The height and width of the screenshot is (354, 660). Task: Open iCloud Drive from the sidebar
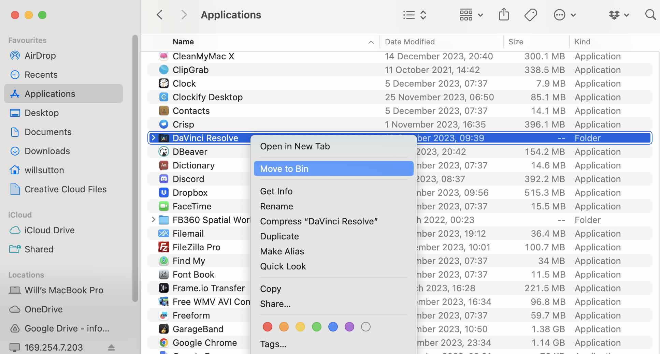pyautogui.click(x=50, y=230)
